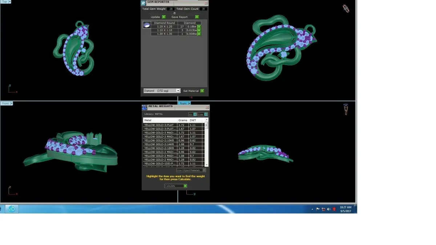Open the Front viewport dropdown arrow
The height and width of the screenshot is (245, 436).
(x=12, y=103)
